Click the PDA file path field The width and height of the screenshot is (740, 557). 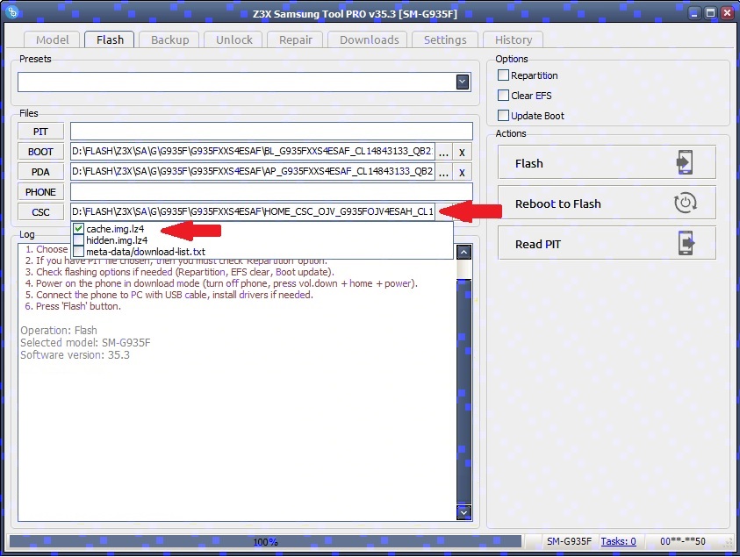tap(253, 172)
